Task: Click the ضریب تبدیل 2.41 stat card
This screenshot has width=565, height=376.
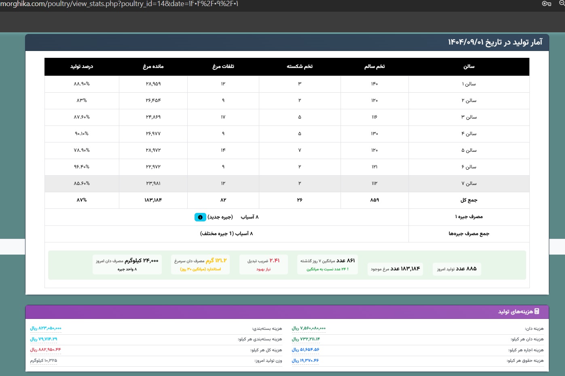Action: pyautogui.click(x=264, y=264)
